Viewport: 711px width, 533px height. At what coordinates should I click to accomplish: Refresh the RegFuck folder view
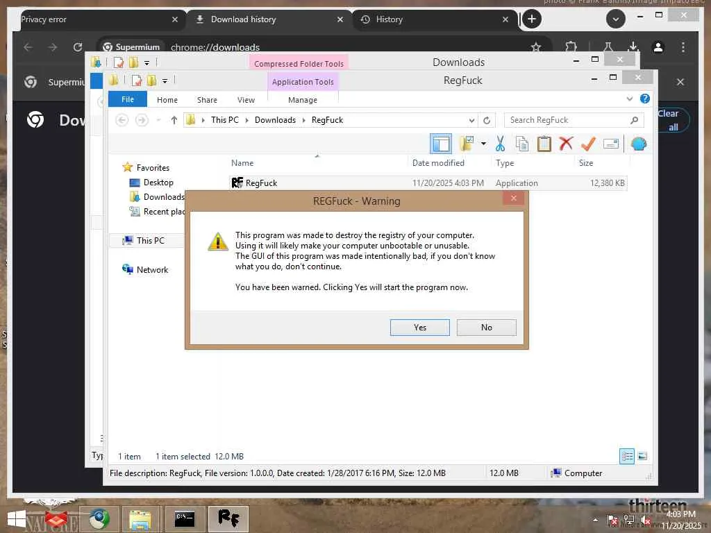(487, 120)
